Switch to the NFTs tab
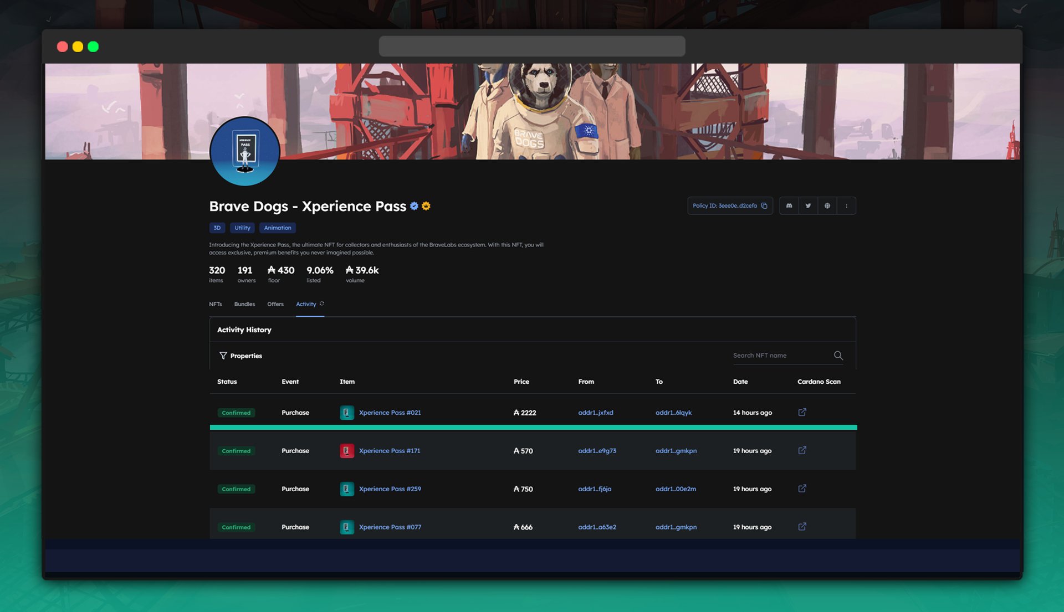This screenshot has height=612, width=1064. (215, 304)
